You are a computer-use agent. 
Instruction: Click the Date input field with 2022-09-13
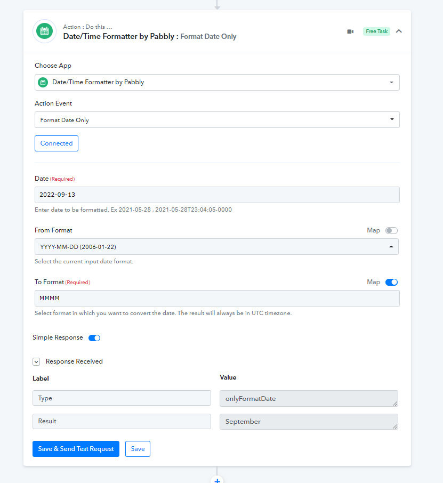click(217, 195)
